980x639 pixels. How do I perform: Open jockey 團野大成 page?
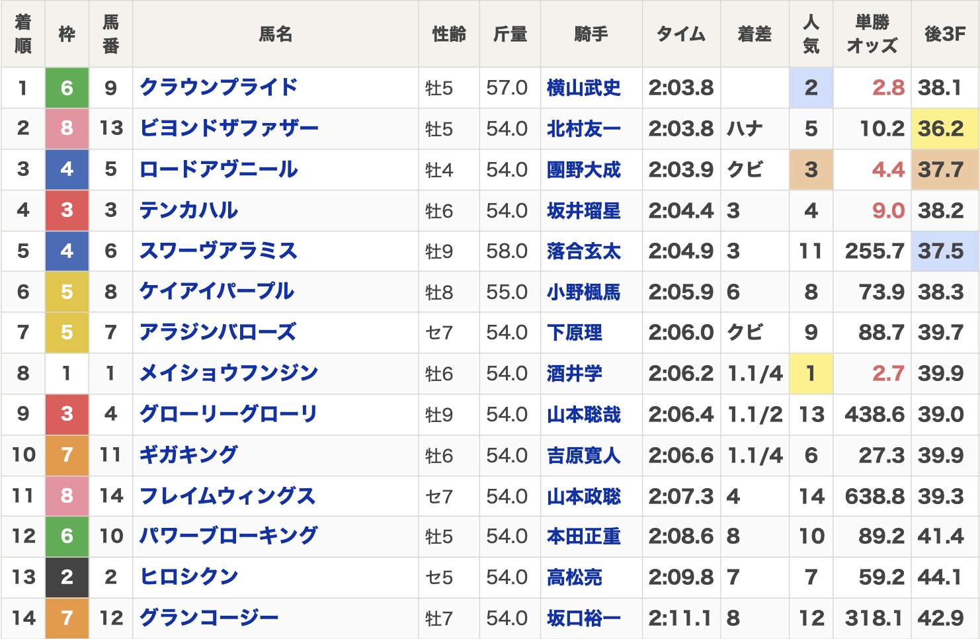coord(583,169)
